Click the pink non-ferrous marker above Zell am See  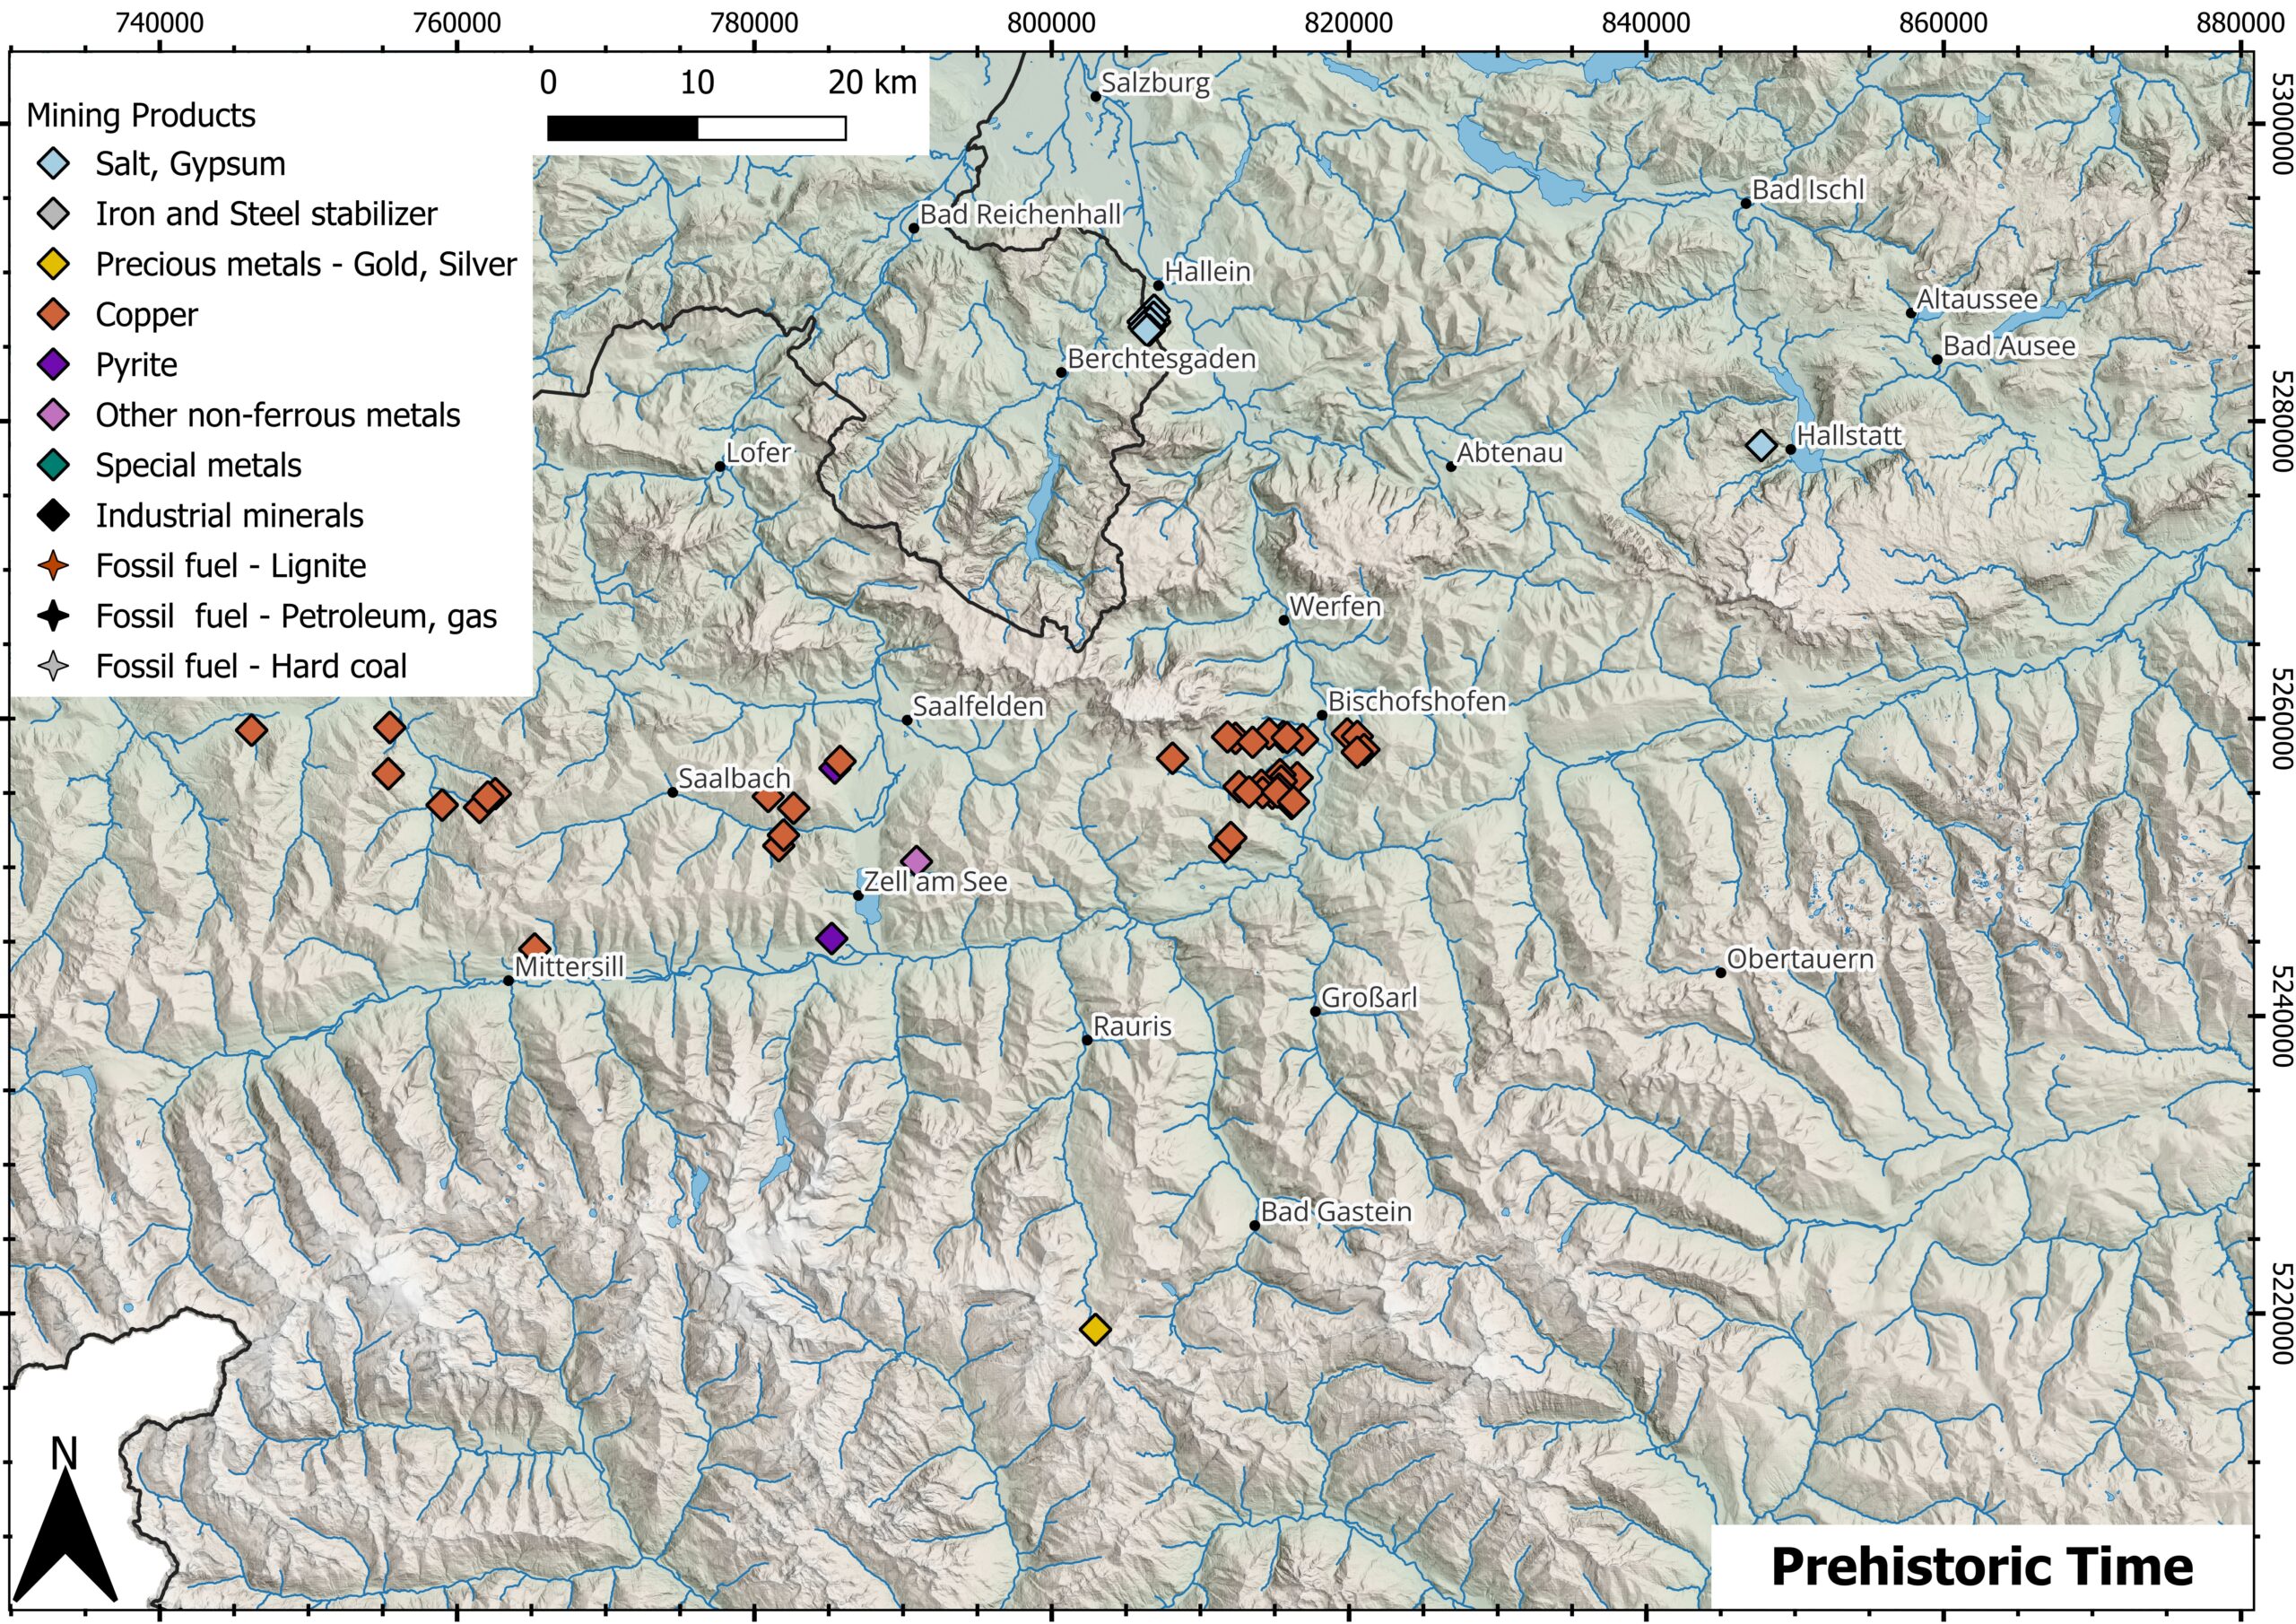coord(916,860)
